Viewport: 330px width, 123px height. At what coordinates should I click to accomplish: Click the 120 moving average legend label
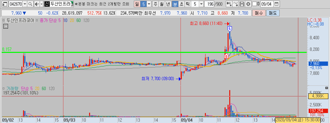coord(86,21)
